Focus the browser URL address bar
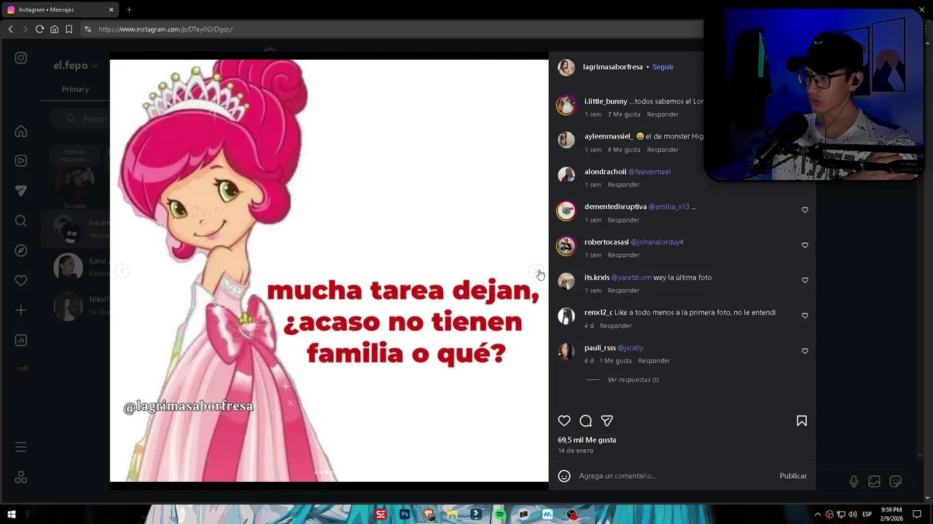The image size is (933, 524). 394,29
